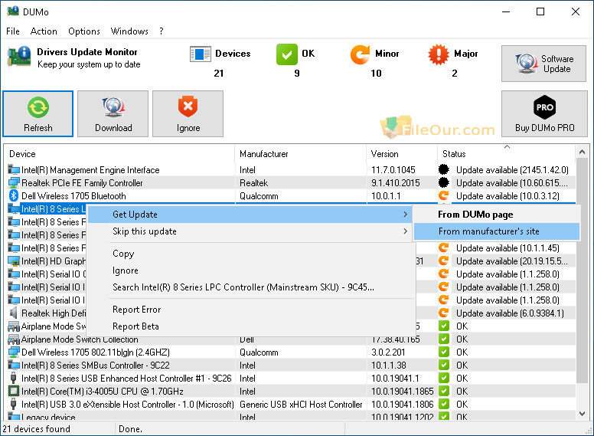Click keyboard icon of Airplane Mode Switch Collection

[14, 339]
